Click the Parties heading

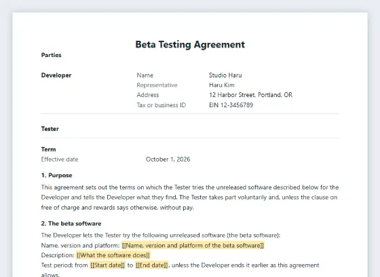point(51,55)
